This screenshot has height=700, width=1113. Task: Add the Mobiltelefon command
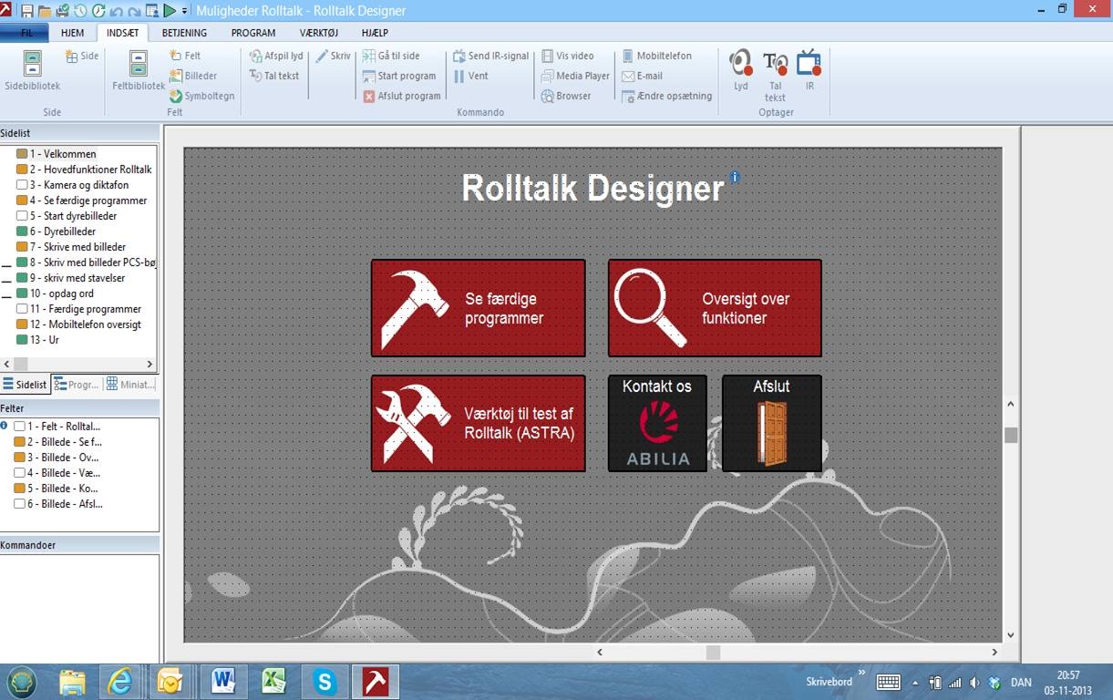tap(656, 56)
